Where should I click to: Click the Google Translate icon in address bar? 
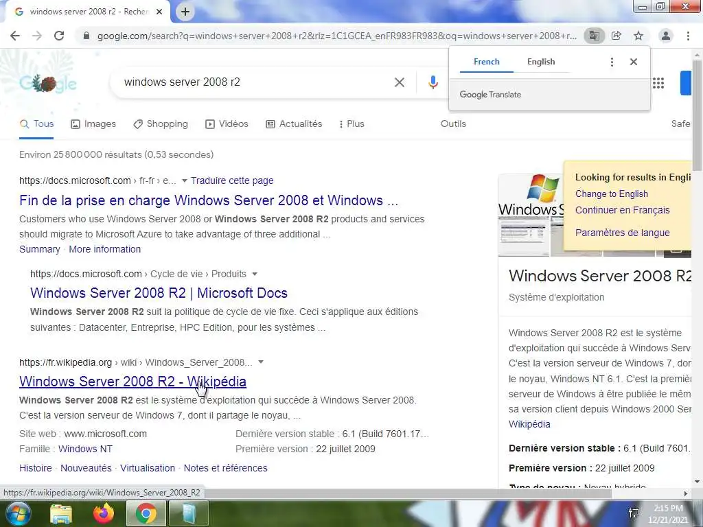point(594,36)
